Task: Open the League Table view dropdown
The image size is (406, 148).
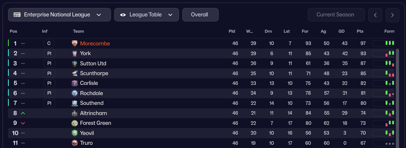Action: pyautogui.click(x=146, y=15)
